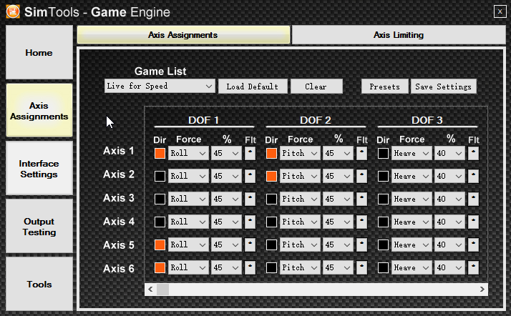The image size is (511, 316).
Task: Open Axis 6 DOF 2 Force dropdown (Pitch)
Action: 300,267
